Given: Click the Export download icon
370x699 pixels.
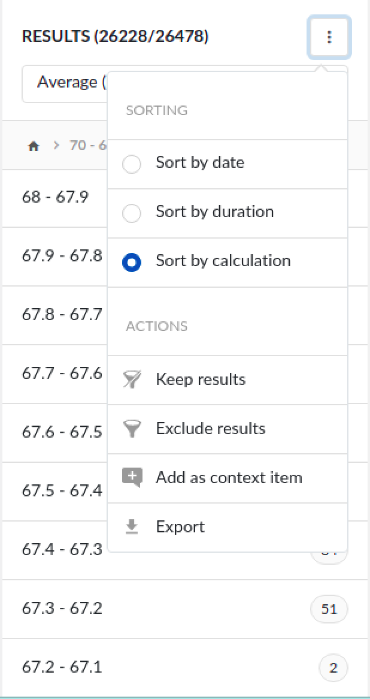Looking at the screenshot, I should [x=132, y=526].
